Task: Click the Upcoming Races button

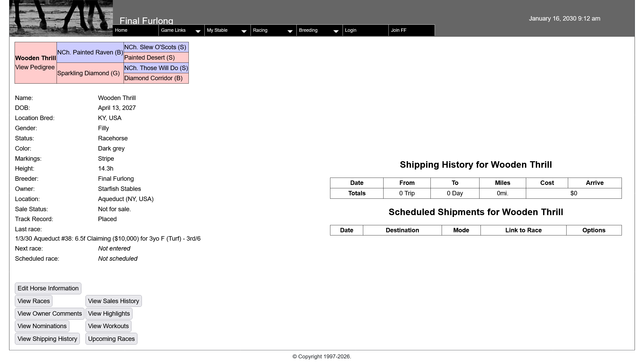Action: (x=111, y=339)
